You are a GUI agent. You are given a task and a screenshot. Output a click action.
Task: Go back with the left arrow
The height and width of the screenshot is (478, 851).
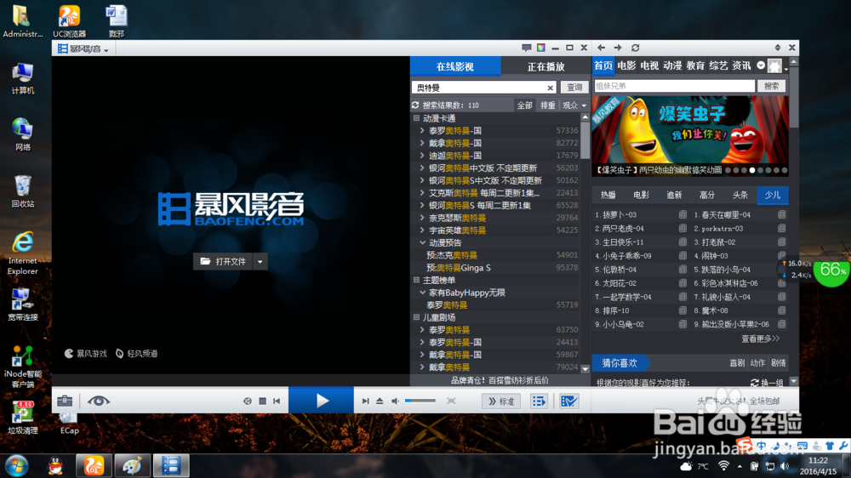[602, 48]
